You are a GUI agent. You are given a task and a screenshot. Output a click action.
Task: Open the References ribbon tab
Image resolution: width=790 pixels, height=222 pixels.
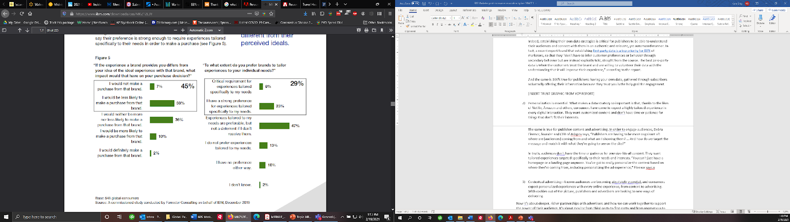470,10
